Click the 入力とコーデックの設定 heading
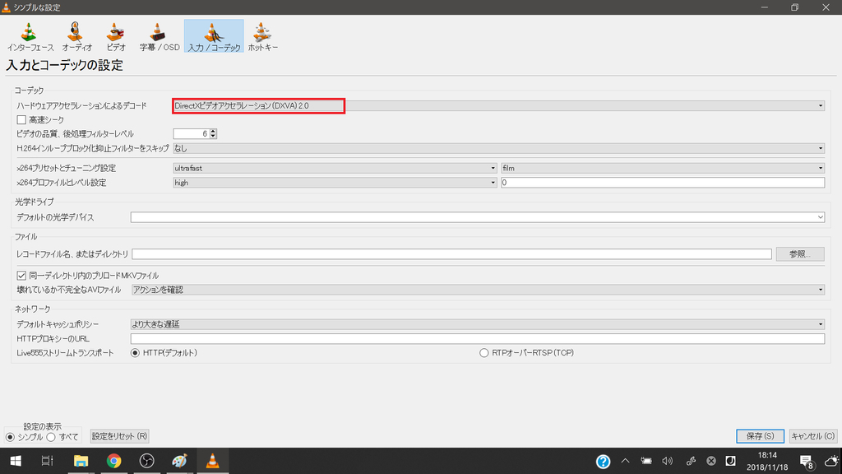842x474 pixels. (x=64, y=65)
